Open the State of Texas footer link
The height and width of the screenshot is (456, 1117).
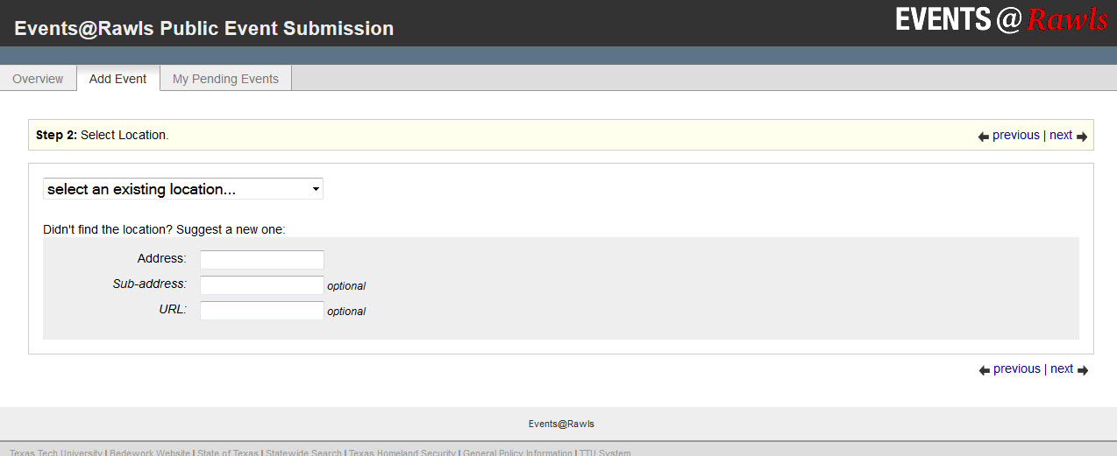(228, 452)
